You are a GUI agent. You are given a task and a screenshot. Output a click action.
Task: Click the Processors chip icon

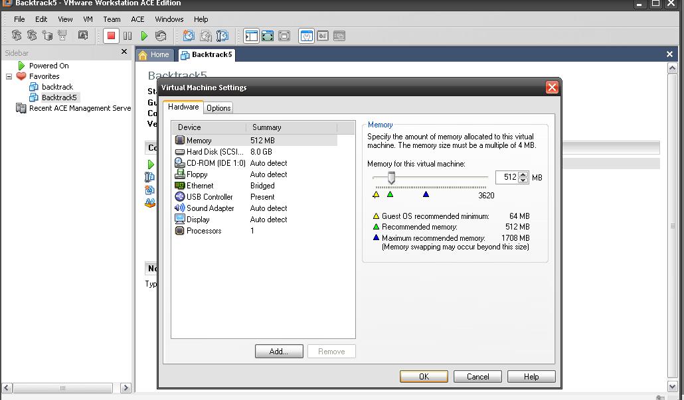[180, 230]
